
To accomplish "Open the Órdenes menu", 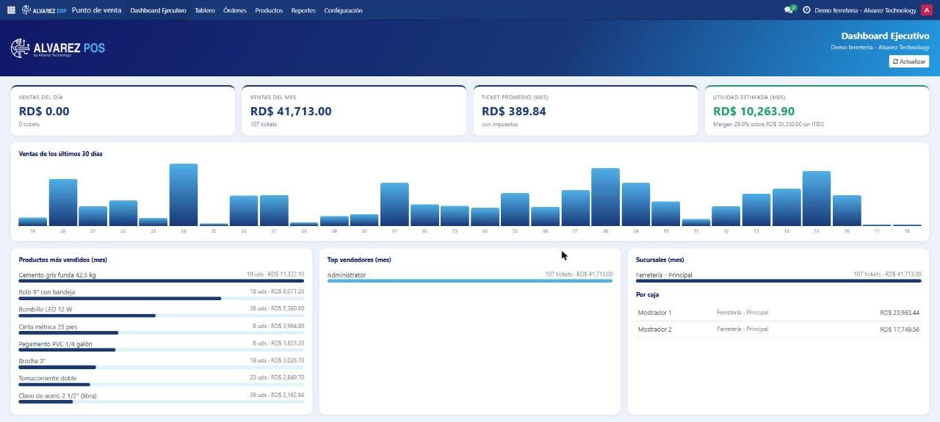I will coord(235,10).
